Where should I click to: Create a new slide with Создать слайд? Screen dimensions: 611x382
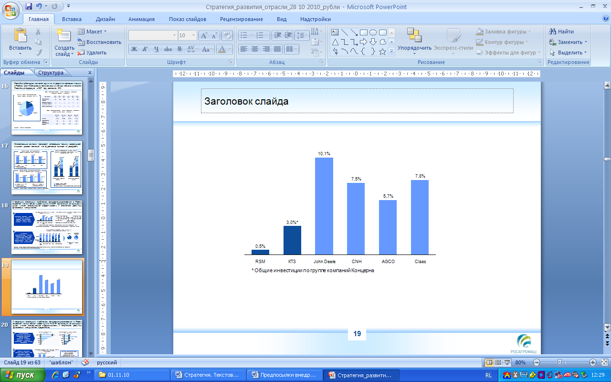[64, 42]
